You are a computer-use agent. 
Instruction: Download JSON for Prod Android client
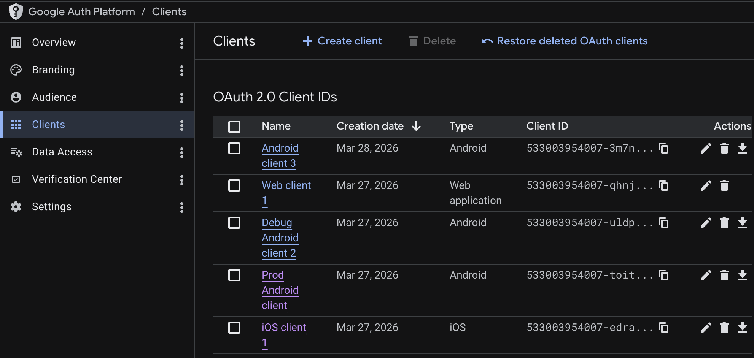[x=743, y=275]
